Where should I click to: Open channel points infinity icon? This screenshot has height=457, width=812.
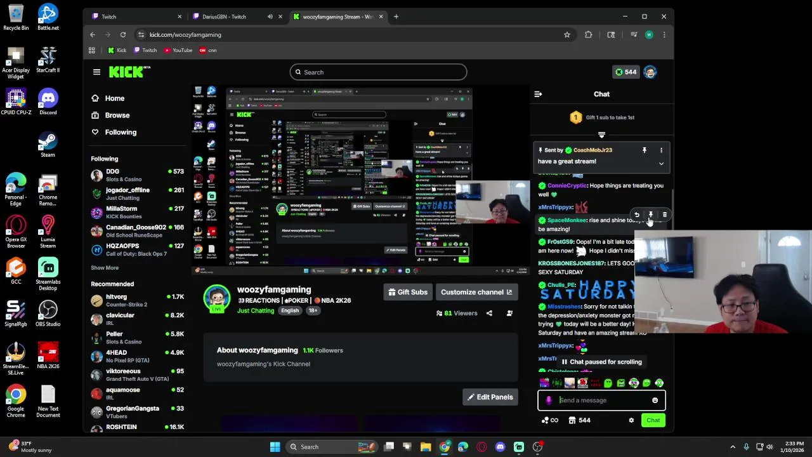pos(550,420)
